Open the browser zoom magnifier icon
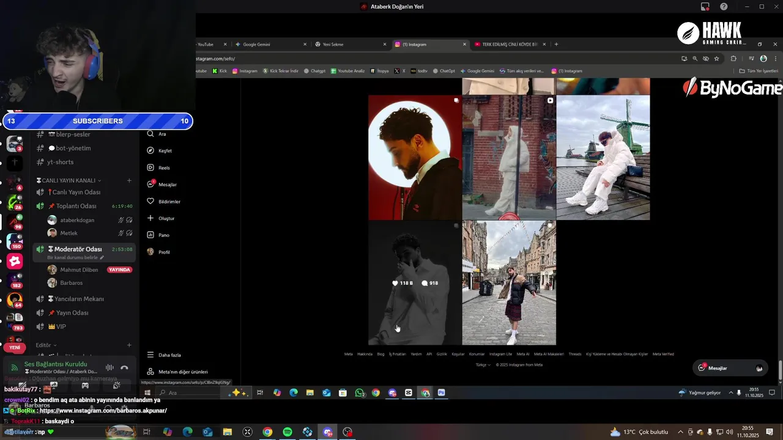The image size is (783, 440). [695, 59]
